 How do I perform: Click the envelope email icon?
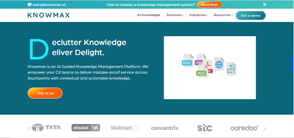(x=30, y=4)
